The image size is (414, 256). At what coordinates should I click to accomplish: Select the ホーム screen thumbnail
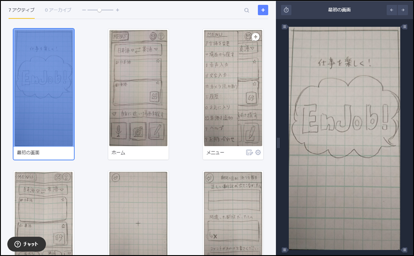138,88
